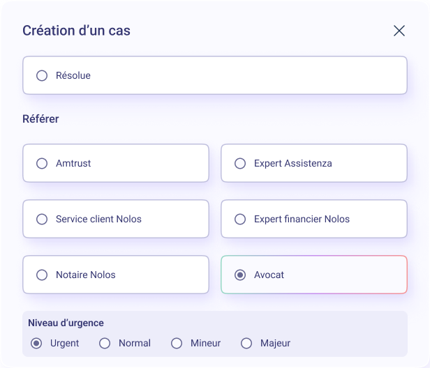The width and height of the screenshot is (430, 368).
Task: Click the 'Expert Assistenza' label text
Action: pos(293,163)
